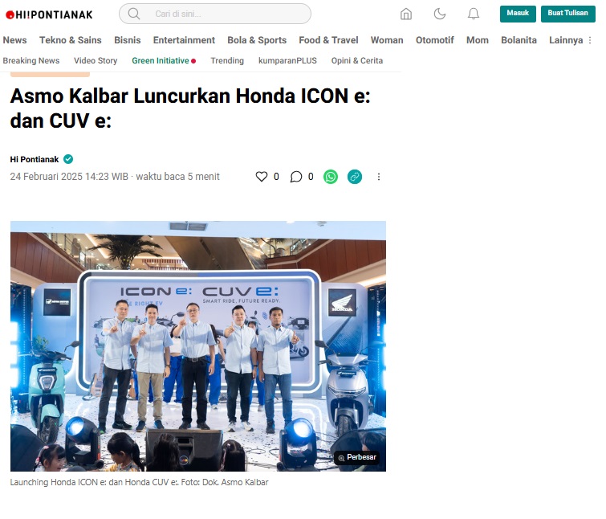Like the article with heart icon
This screenshot has height=519, width=606.
[262, 177]
